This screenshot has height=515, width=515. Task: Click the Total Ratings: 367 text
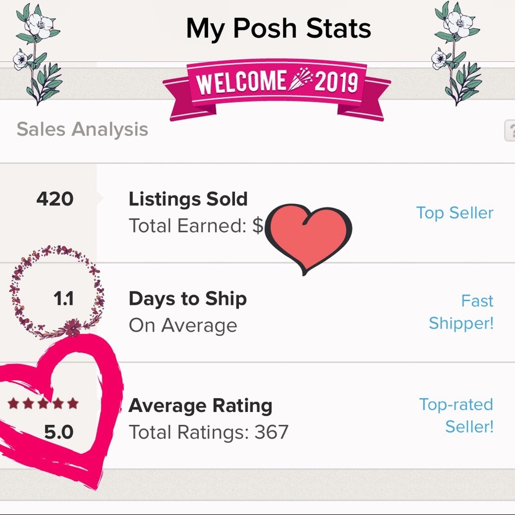click(x=209, y=432)
